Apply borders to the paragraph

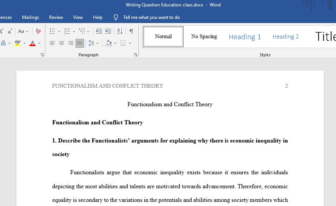point(123,43)
